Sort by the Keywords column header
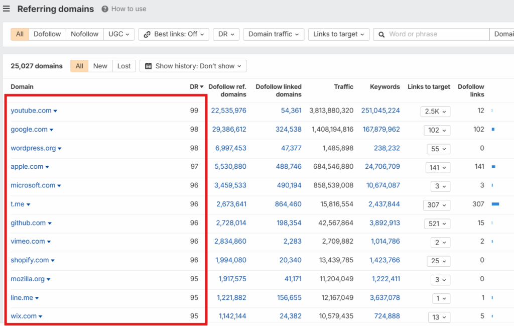Image resolution: width=514 pixels, height=326 pixels. (x=385, y=86)
